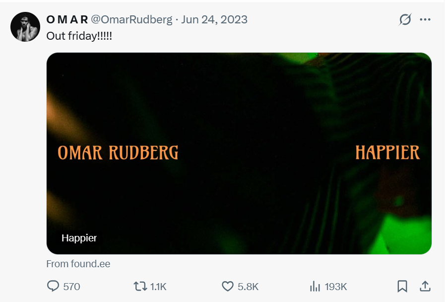Open the @OmarRudberg handle link
Screen dimensions: 445x302
132,20
